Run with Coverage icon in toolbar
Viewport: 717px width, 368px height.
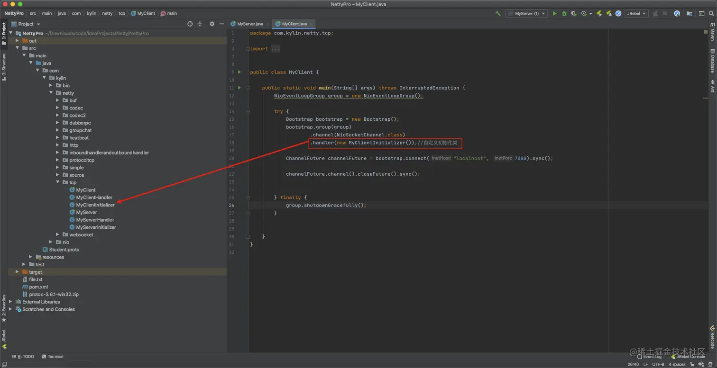coord(574,14)
